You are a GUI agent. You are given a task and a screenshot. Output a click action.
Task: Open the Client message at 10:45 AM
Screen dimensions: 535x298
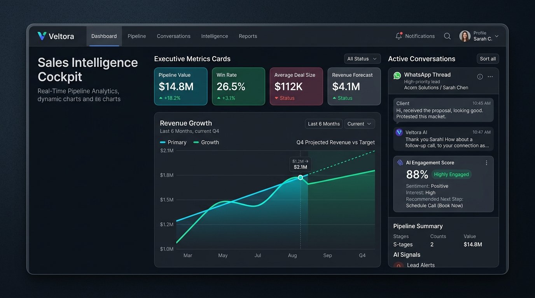443,110
